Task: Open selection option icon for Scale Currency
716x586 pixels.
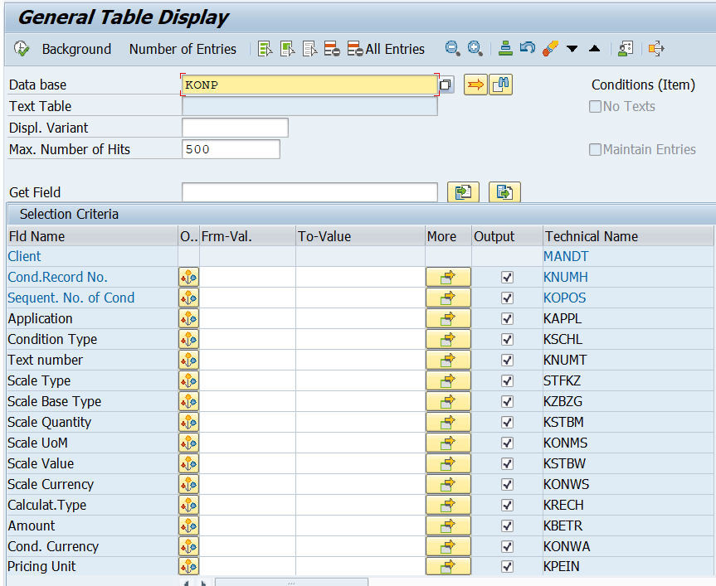Action: (x=188, y=484)
